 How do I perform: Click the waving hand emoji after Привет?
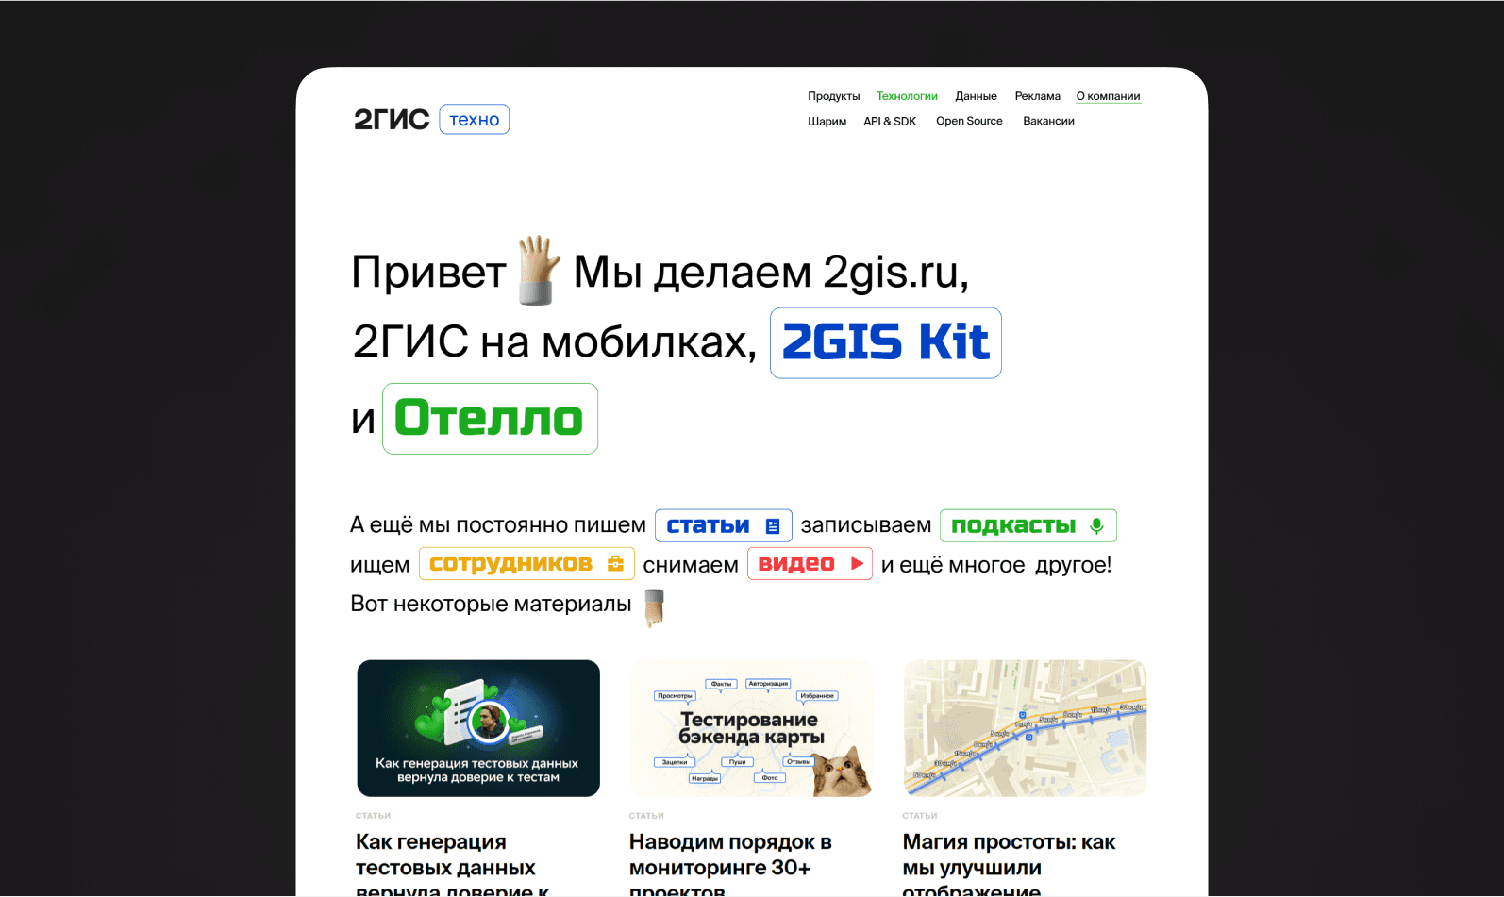tap(539, 270)
